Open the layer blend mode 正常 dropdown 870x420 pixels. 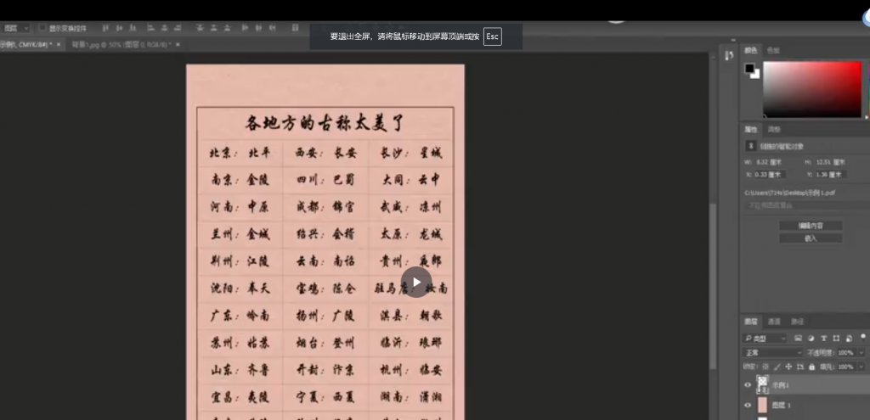click(772, 352)
